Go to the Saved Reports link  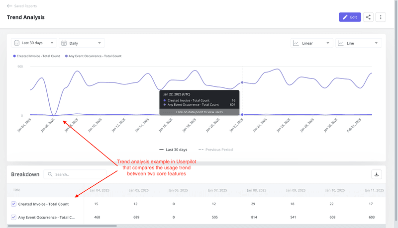[x=25, y=6]
